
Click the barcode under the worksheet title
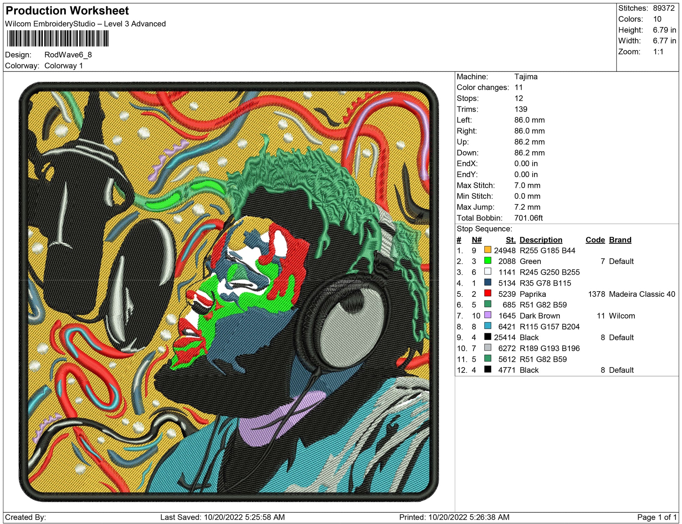[58, 39]
